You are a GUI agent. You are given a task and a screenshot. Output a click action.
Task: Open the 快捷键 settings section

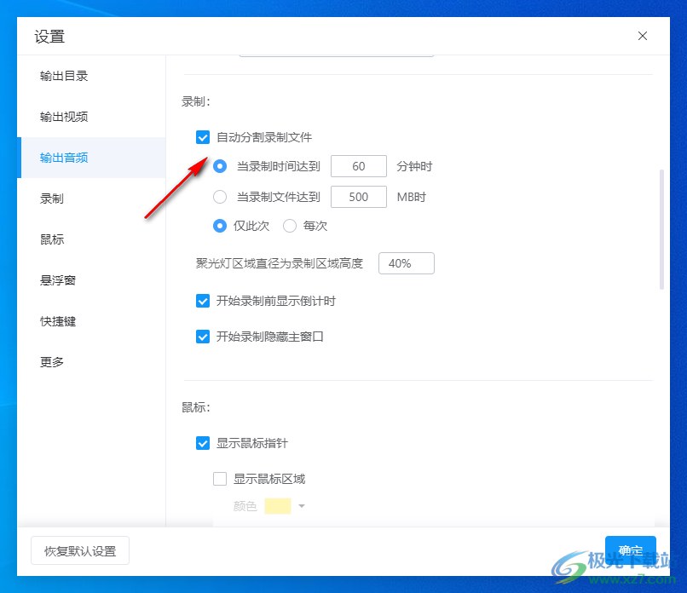point(91,321)
